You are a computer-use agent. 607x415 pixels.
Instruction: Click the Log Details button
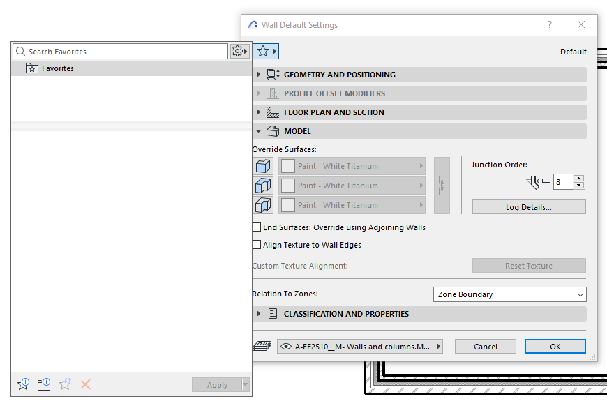[x=528, y=207]
